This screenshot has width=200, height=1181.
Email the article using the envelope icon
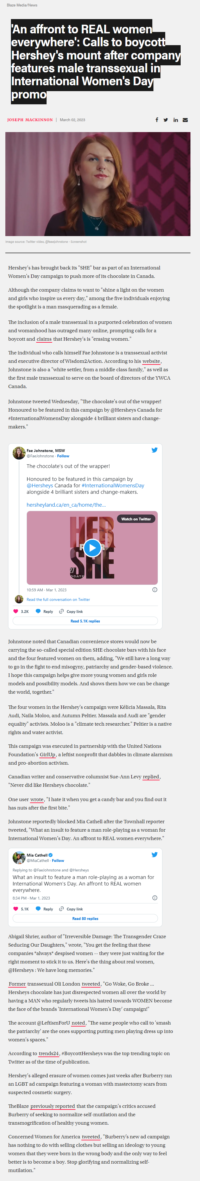coord(185,120)
